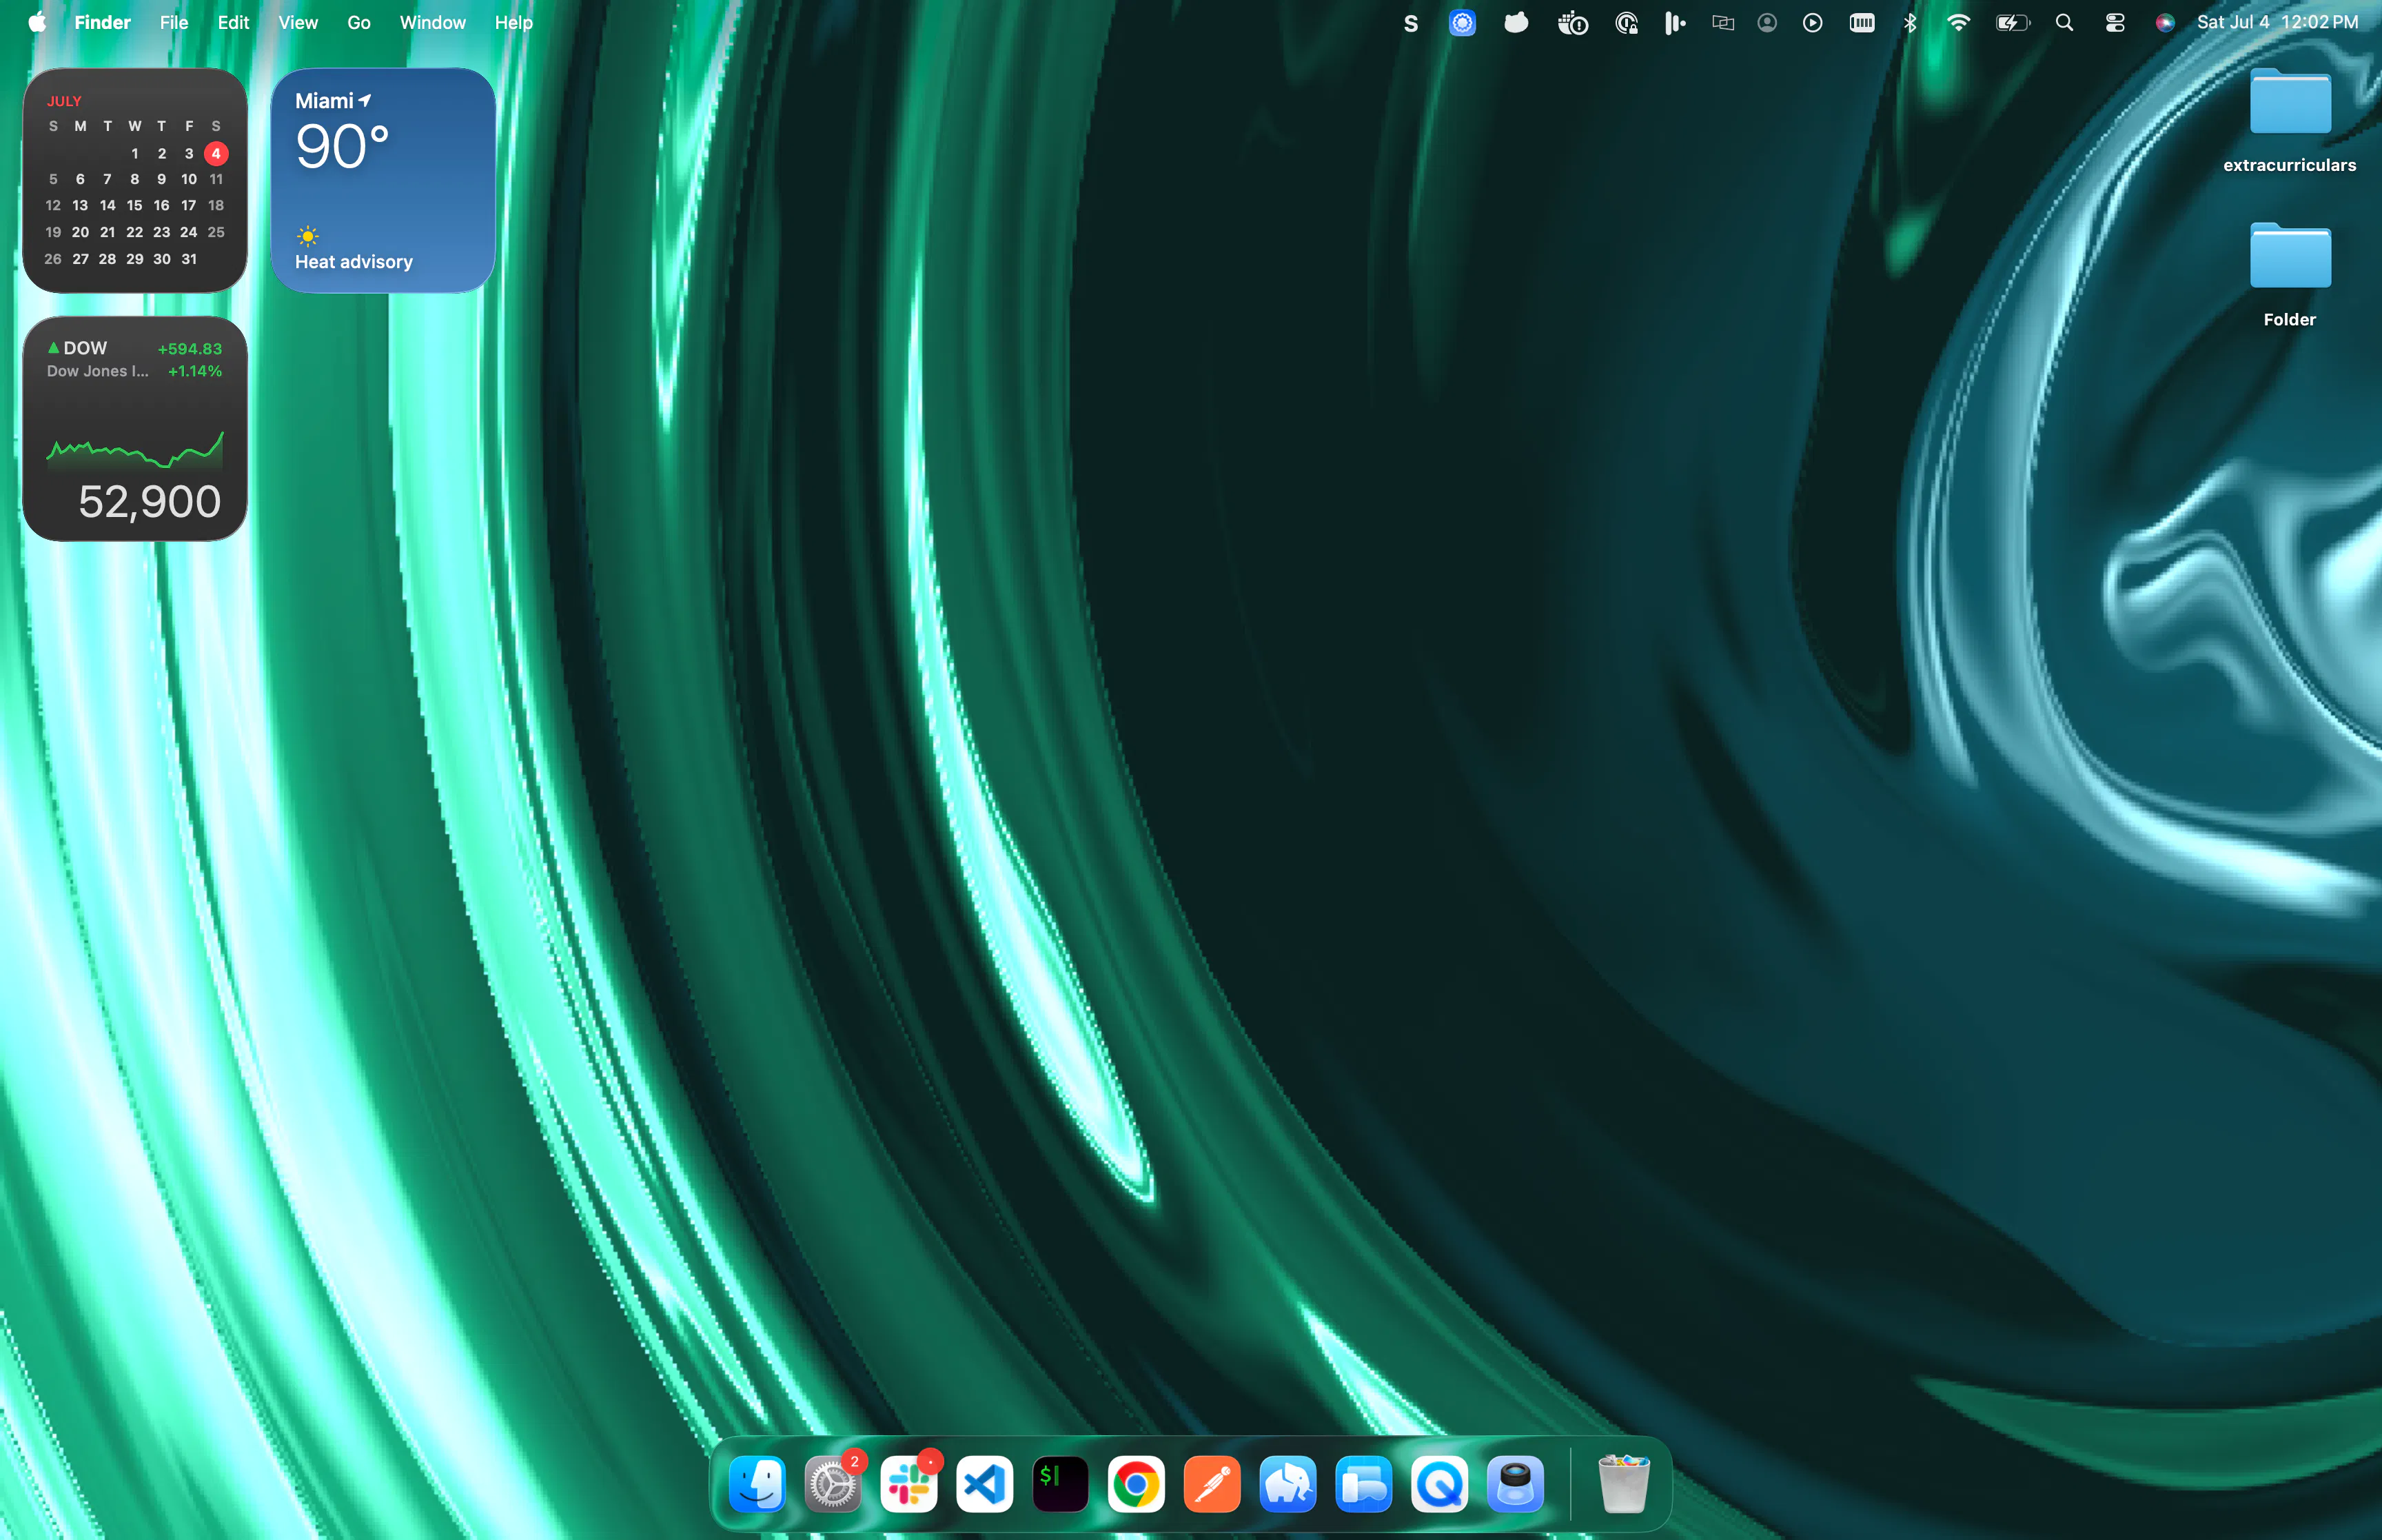The image size is (2382, 1540).
Task: Click the sun condition icon in weather widget
Action: (x=308, y=236)
